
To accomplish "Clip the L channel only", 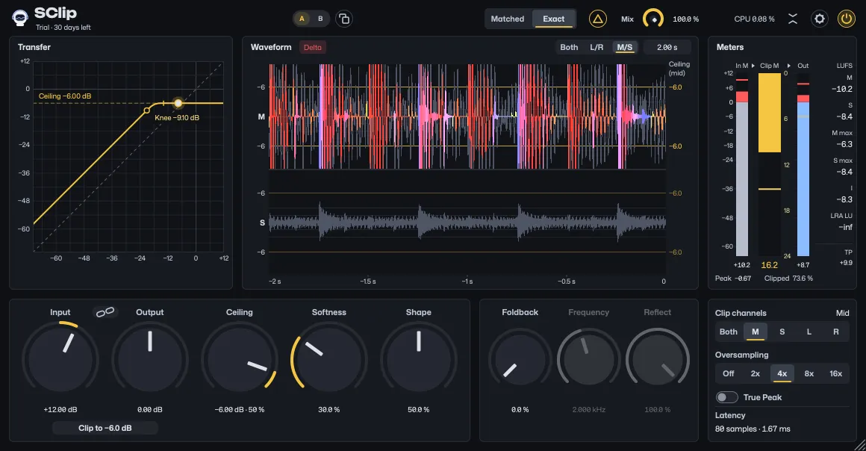I will (x=809, y=332).
